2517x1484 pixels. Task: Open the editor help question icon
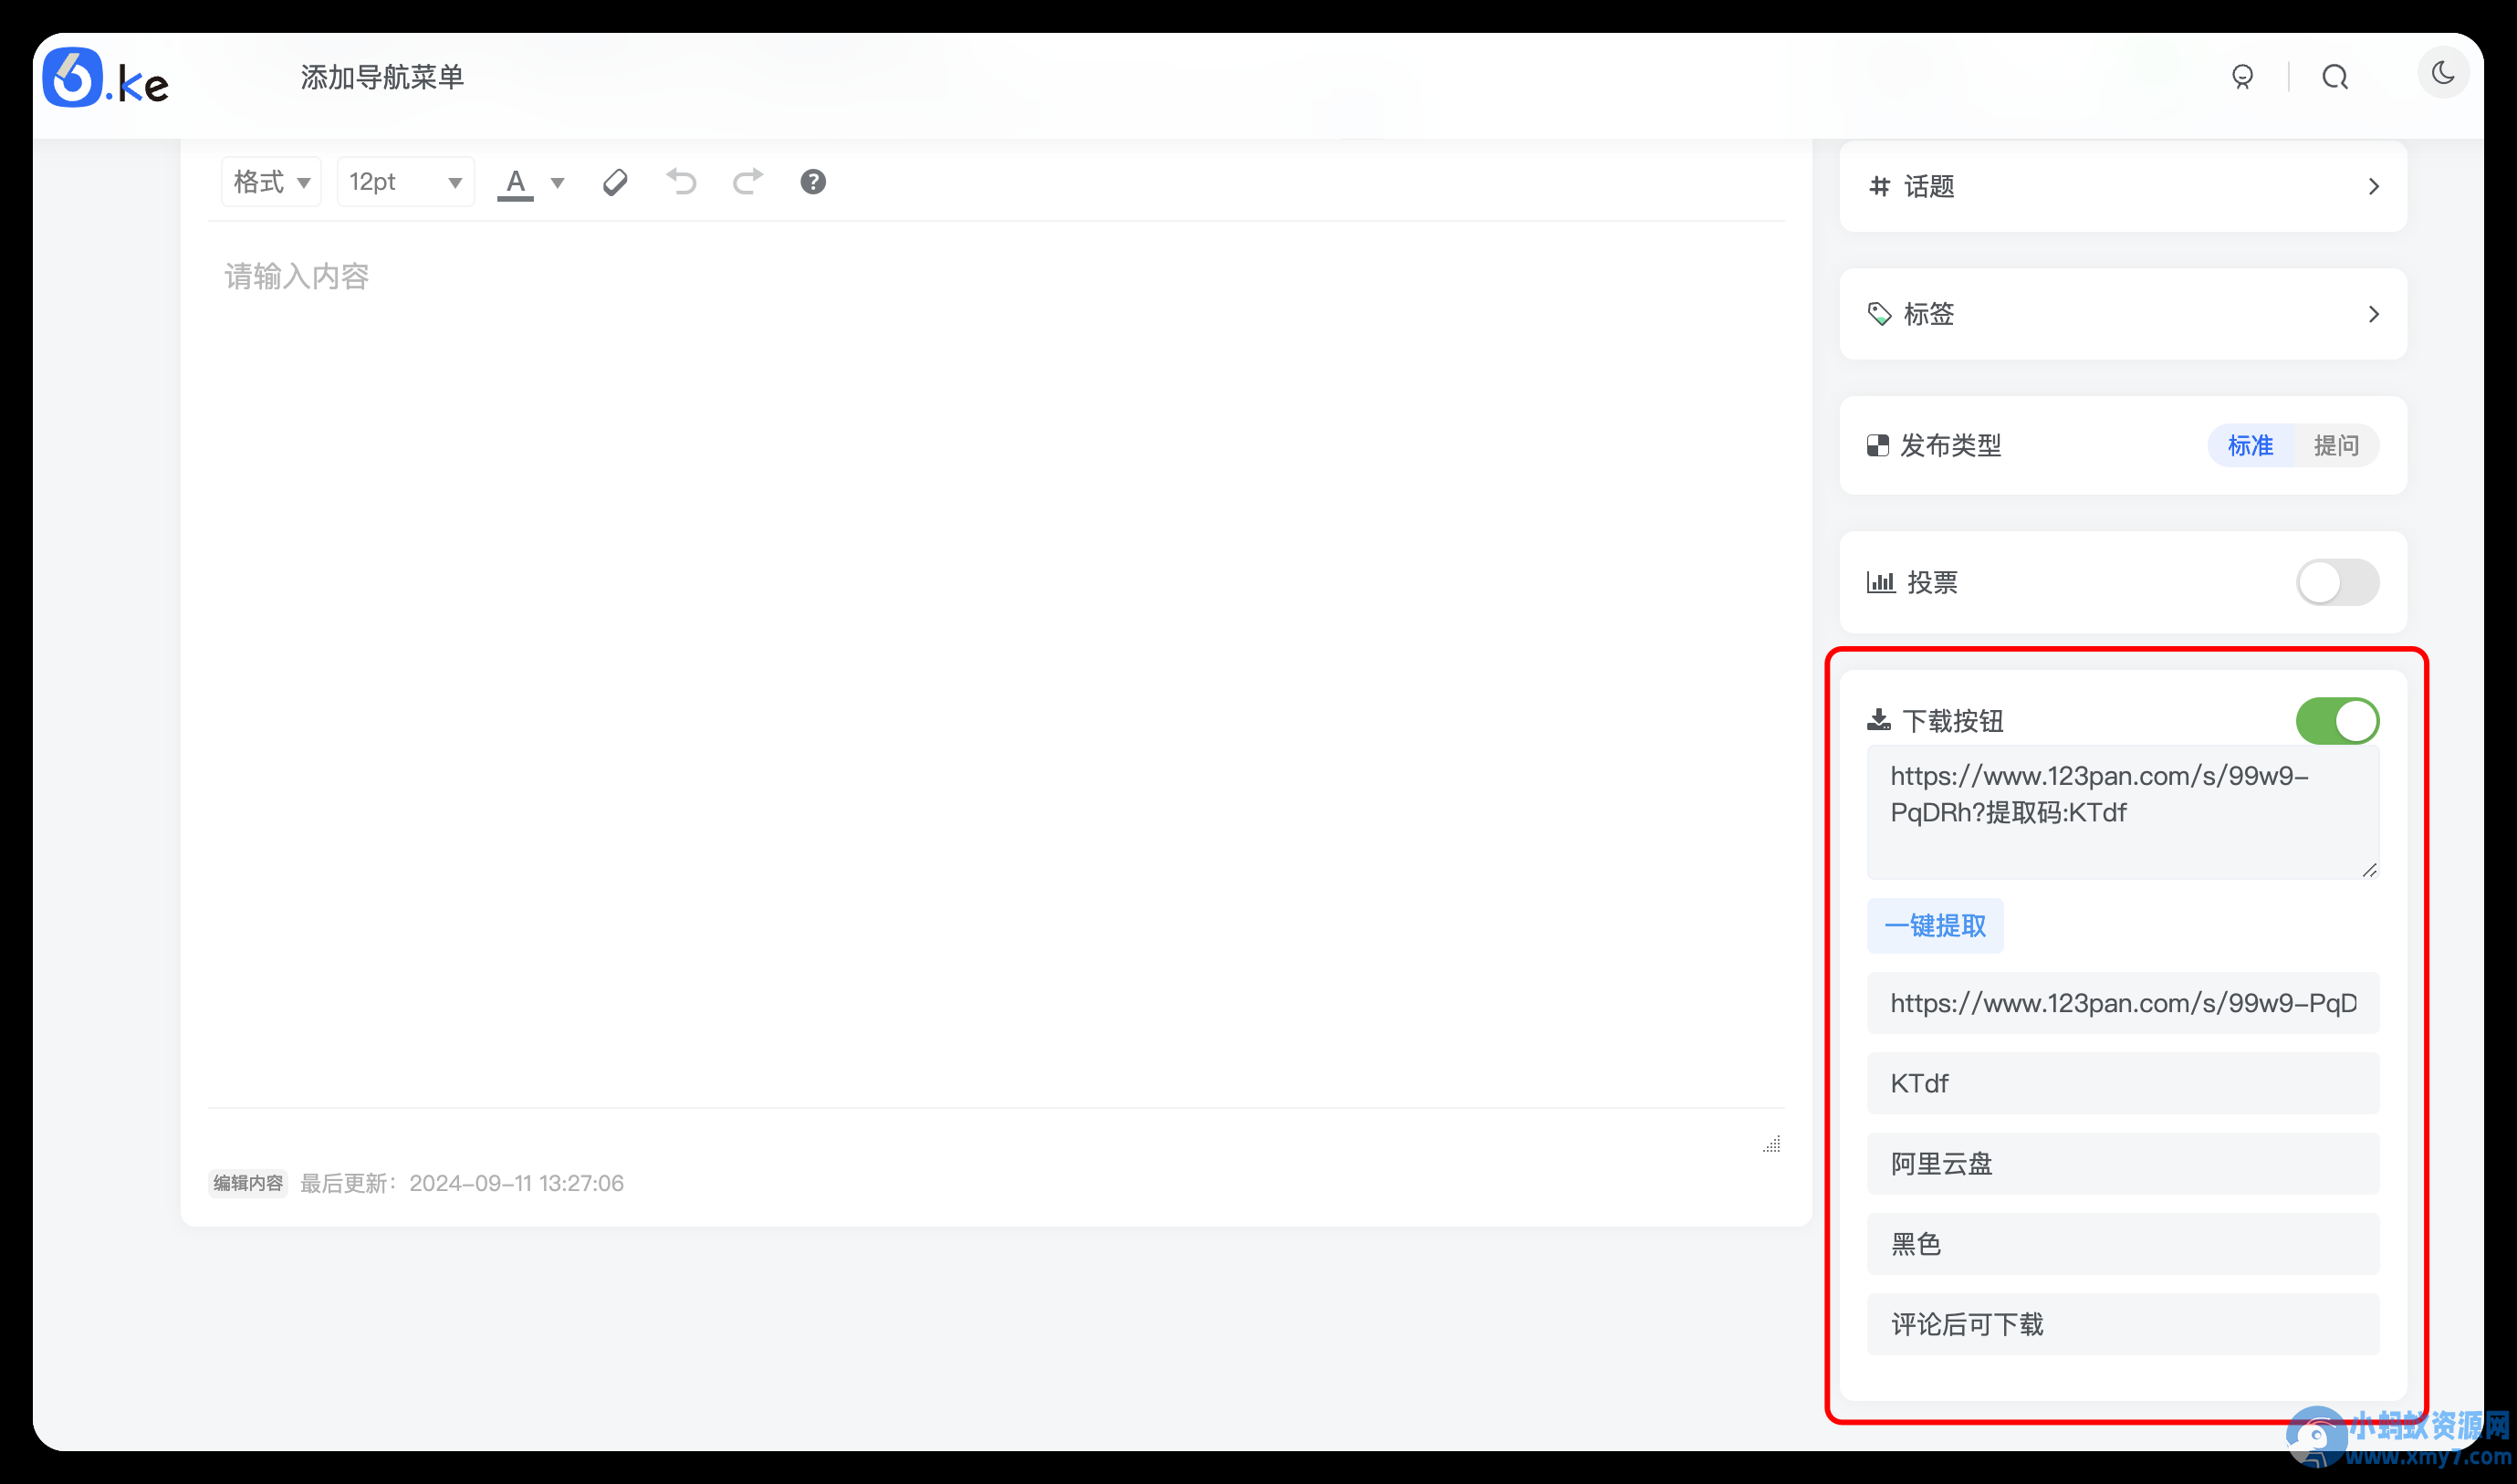pyautogui.click(x=813, y=182)
